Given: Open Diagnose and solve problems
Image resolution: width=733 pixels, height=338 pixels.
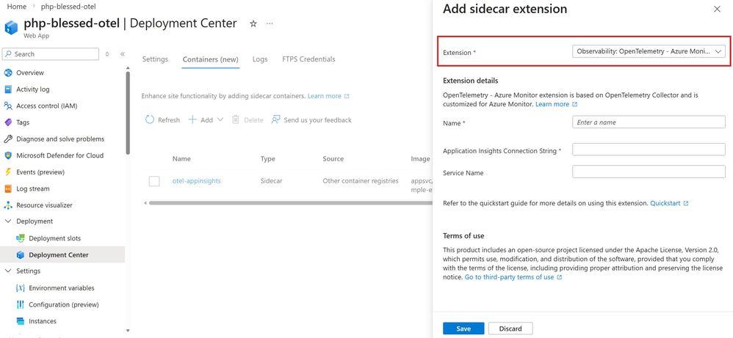Looking at the screenshot, I should click(x=59, y=139).
